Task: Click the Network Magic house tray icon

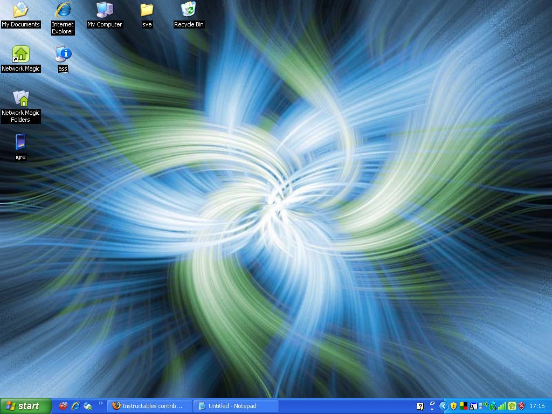Action: (512, 406)
